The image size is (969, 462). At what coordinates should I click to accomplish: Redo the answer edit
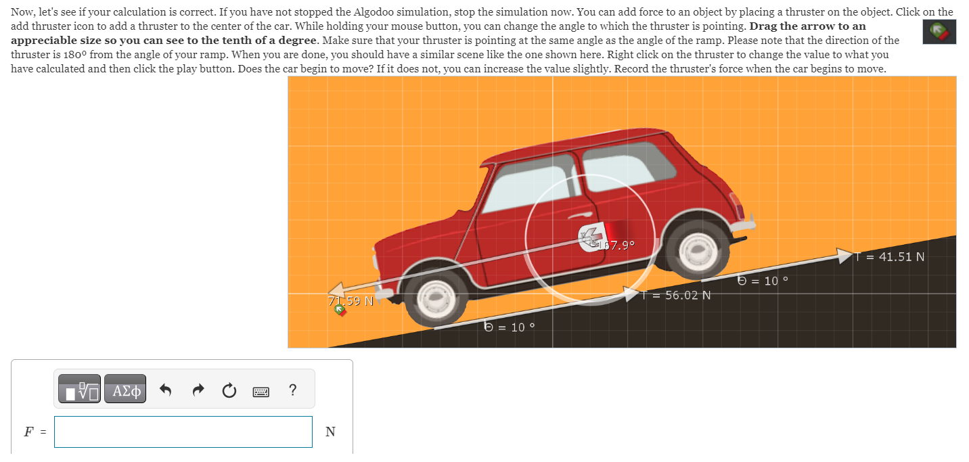(x=198, y=390)
